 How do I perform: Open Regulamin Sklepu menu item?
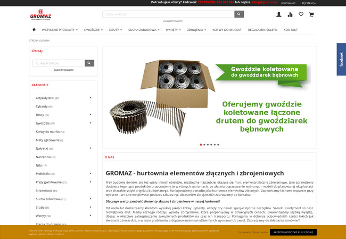tap(262, 30)
